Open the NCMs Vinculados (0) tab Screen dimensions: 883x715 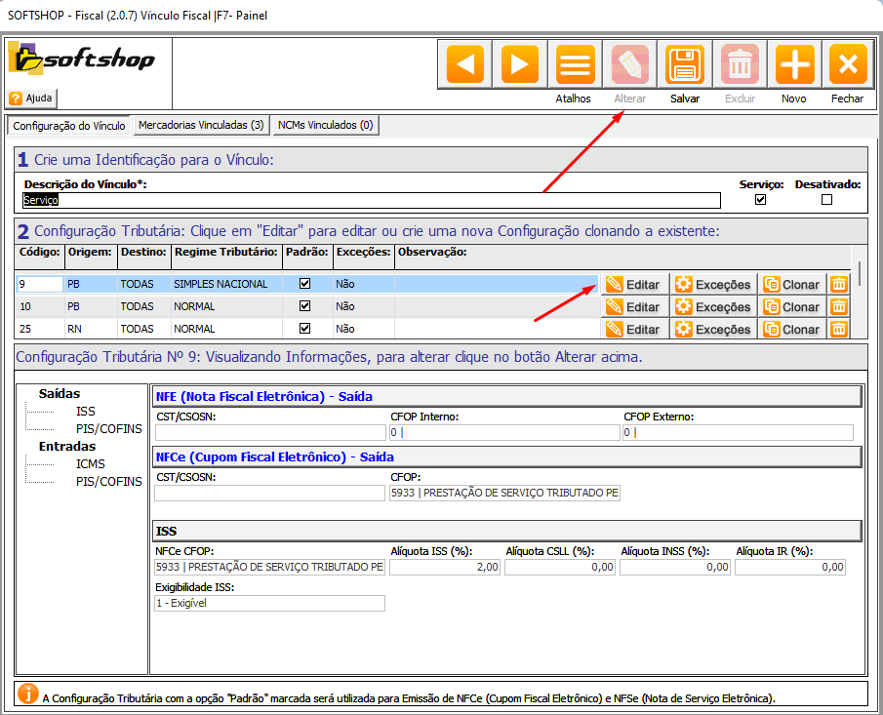pyautogui.click(x=325, y=125)
